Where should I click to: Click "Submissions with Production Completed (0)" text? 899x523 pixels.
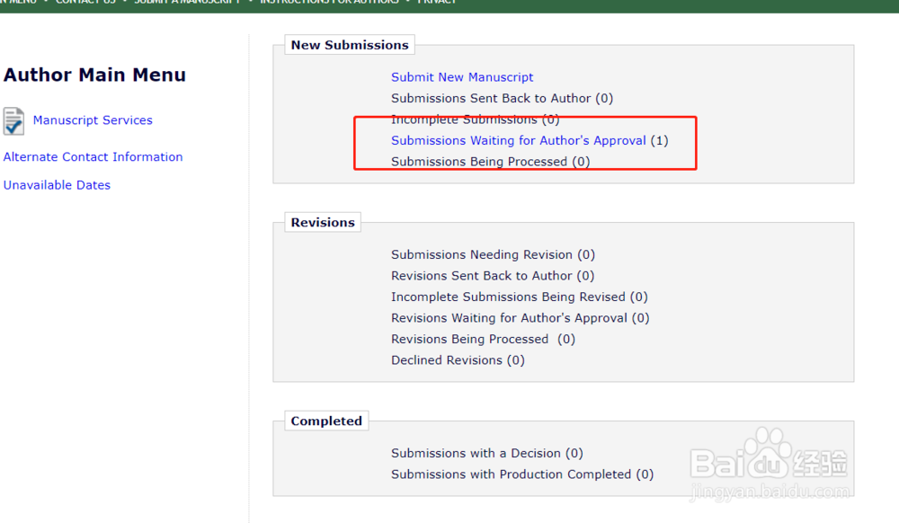tap(522, 474)
